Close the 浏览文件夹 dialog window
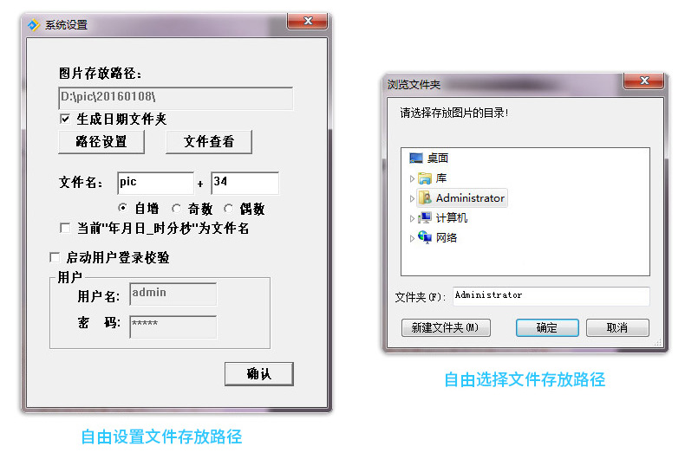 click(644, 81)
